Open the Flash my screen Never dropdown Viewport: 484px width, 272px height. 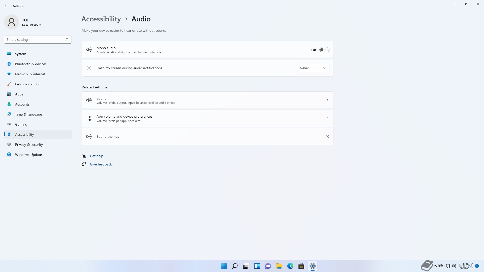[313, 68]
